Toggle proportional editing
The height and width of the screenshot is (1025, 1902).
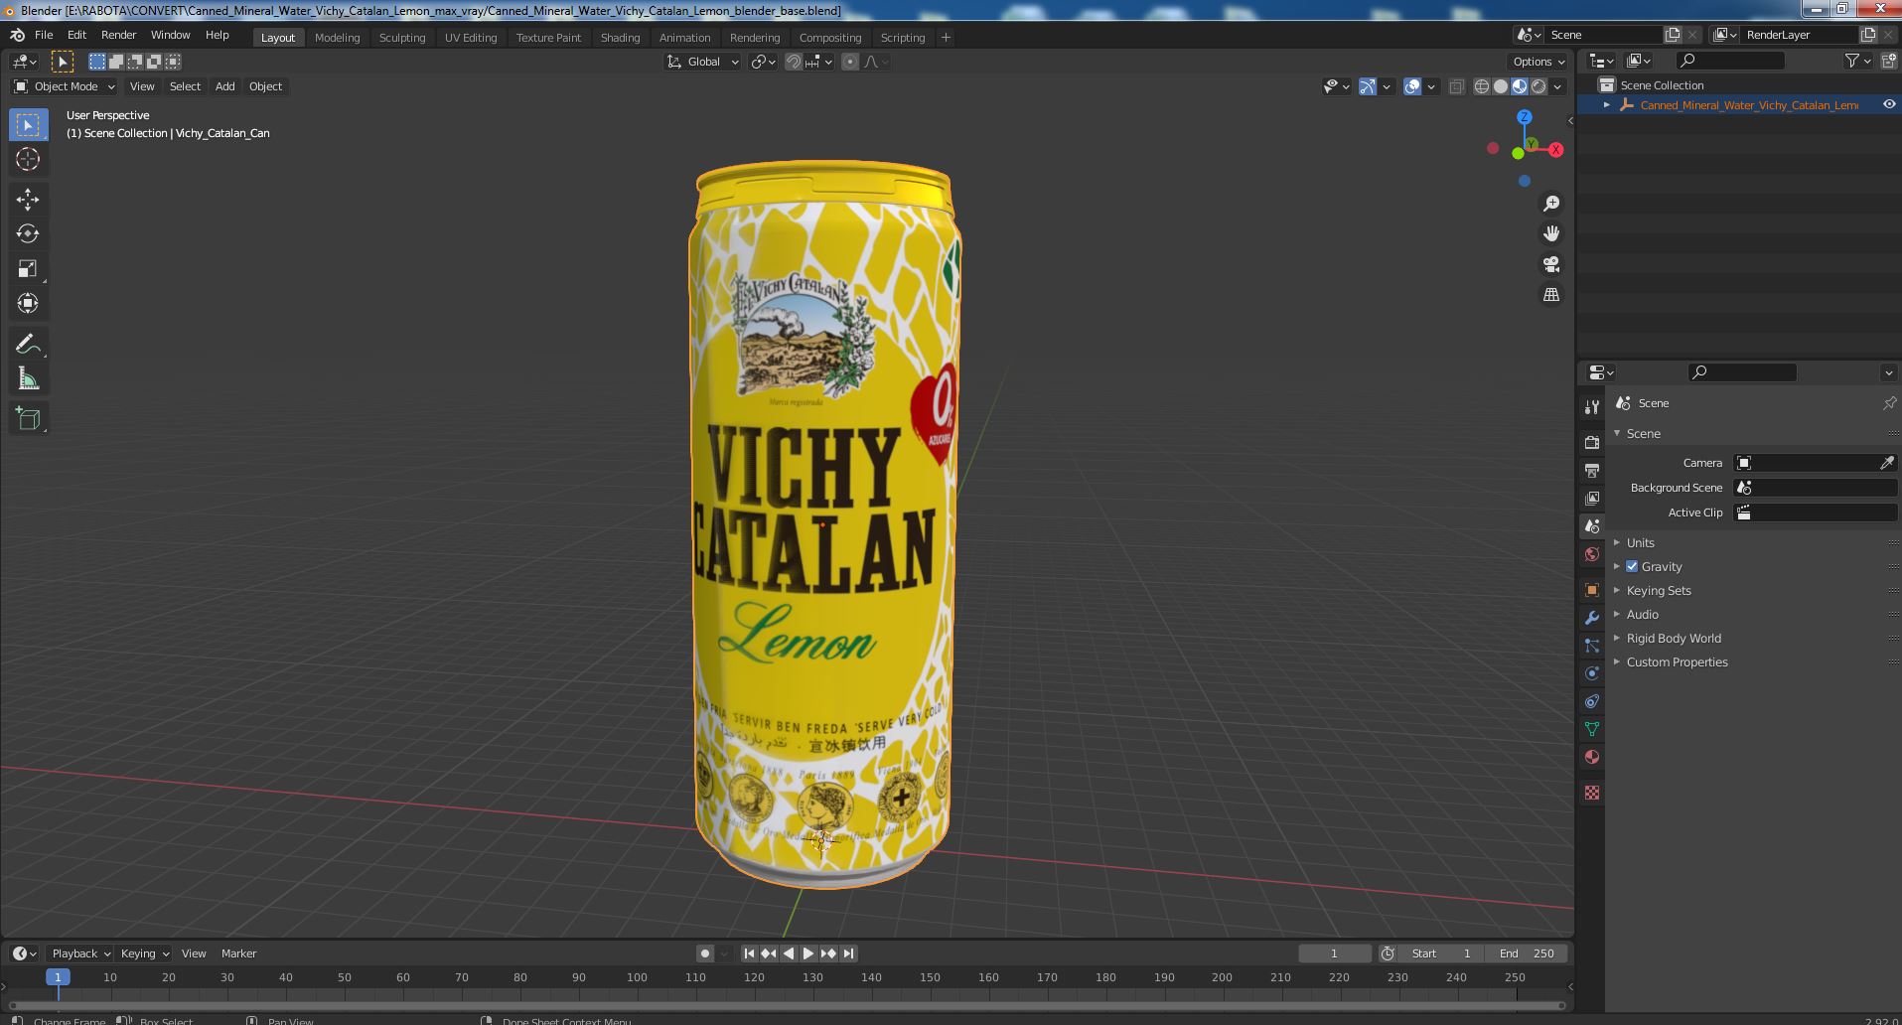[x=850, y=62]
